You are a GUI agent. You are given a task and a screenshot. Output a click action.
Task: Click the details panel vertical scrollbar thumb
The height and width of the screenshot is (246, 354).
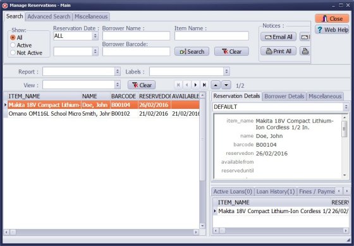tap(345, 129)
